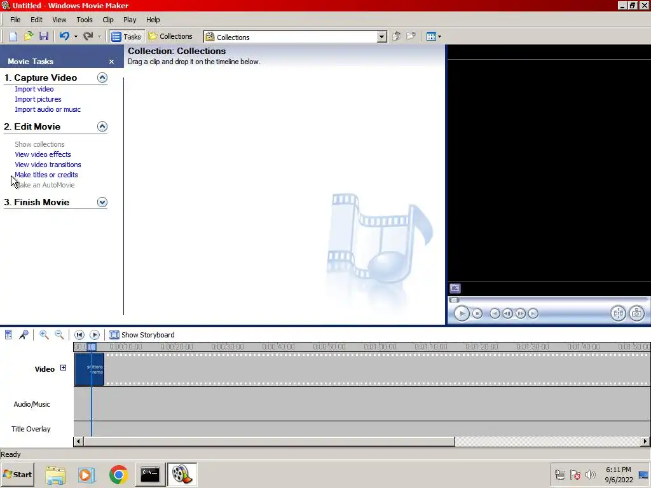The width and height of the screenshot is (651, 488).
Task: Zoom in on the timeline
Action: [x=44, y=334]
